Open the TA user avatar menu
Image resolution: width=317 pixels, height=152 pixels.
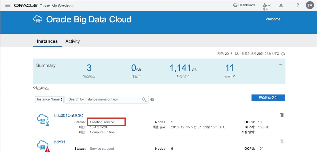click(x=310, y=5)
